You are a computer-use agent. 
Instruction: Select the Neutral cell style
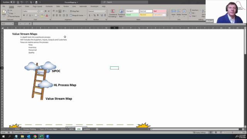click(146, 15)
